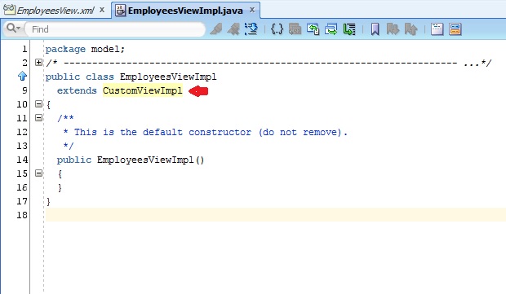Select the EmployeesViewImpl.java tab
506x294 pixels.
click(185, 11)
